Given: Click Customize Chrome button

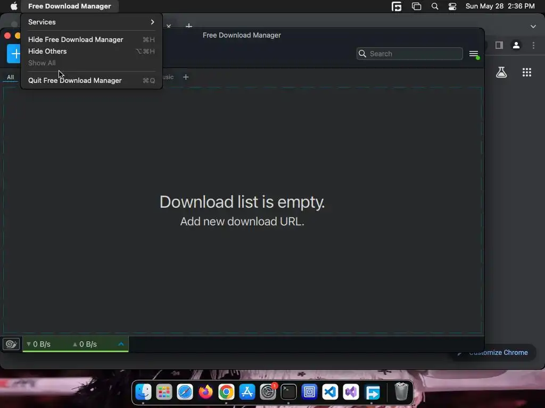Looking at the screenshot, I should click(493, 353).
